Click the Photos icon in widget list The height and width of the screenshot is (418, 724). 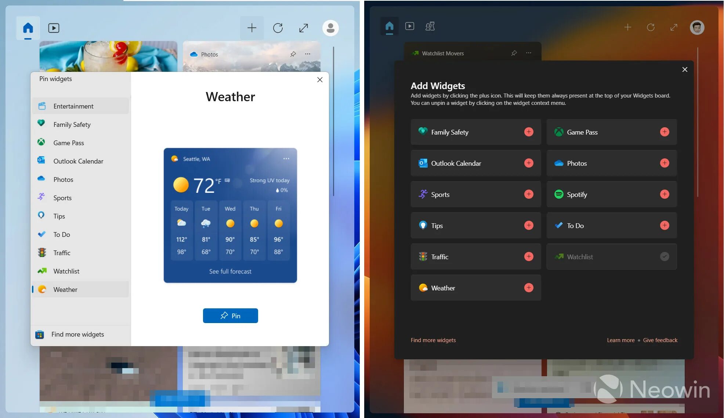pyautogui.click(x=42, y=179)
